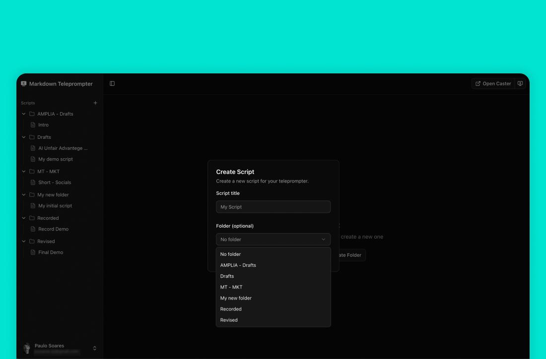Select Revised option in the folder dropdown
This screenshot has height=359, width=546.
(228, 320)
